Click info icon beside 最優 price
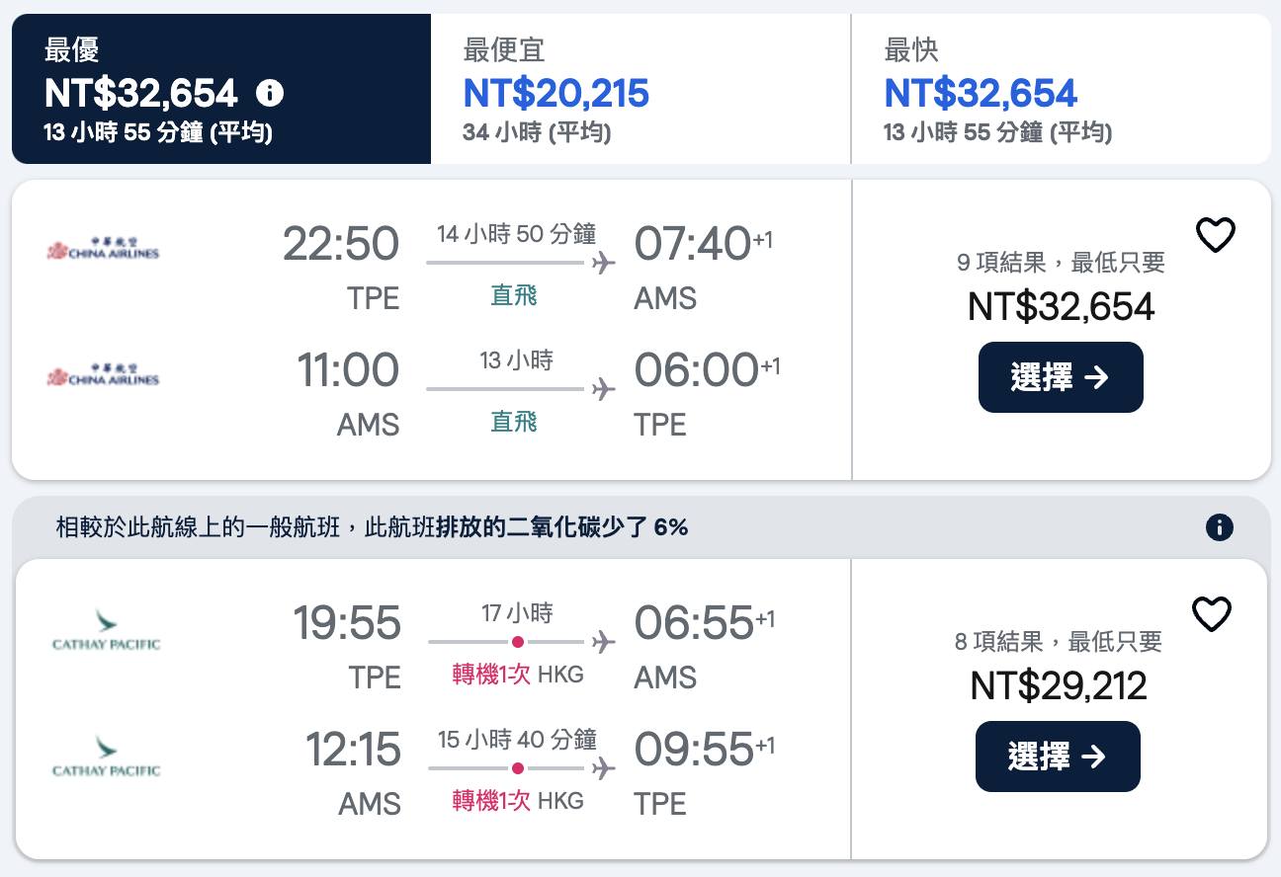 pyautogui.click(x=270, y=94)
